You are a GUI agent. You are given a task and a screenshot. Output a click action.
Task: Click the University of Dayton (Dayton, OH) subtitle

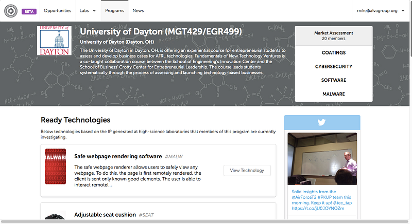click(x=117, y=42)
